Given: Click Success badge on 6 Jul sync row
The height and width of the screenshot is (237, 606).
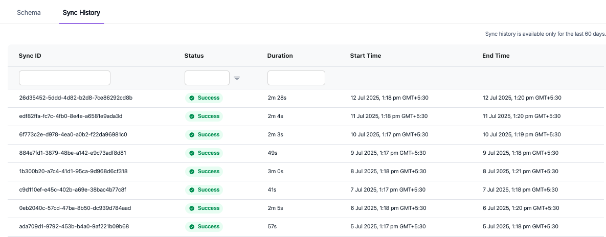Looking at the screenshot, I should 204,208.
